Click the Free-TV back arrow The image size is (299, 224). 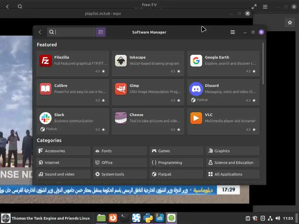click(7, 7)
